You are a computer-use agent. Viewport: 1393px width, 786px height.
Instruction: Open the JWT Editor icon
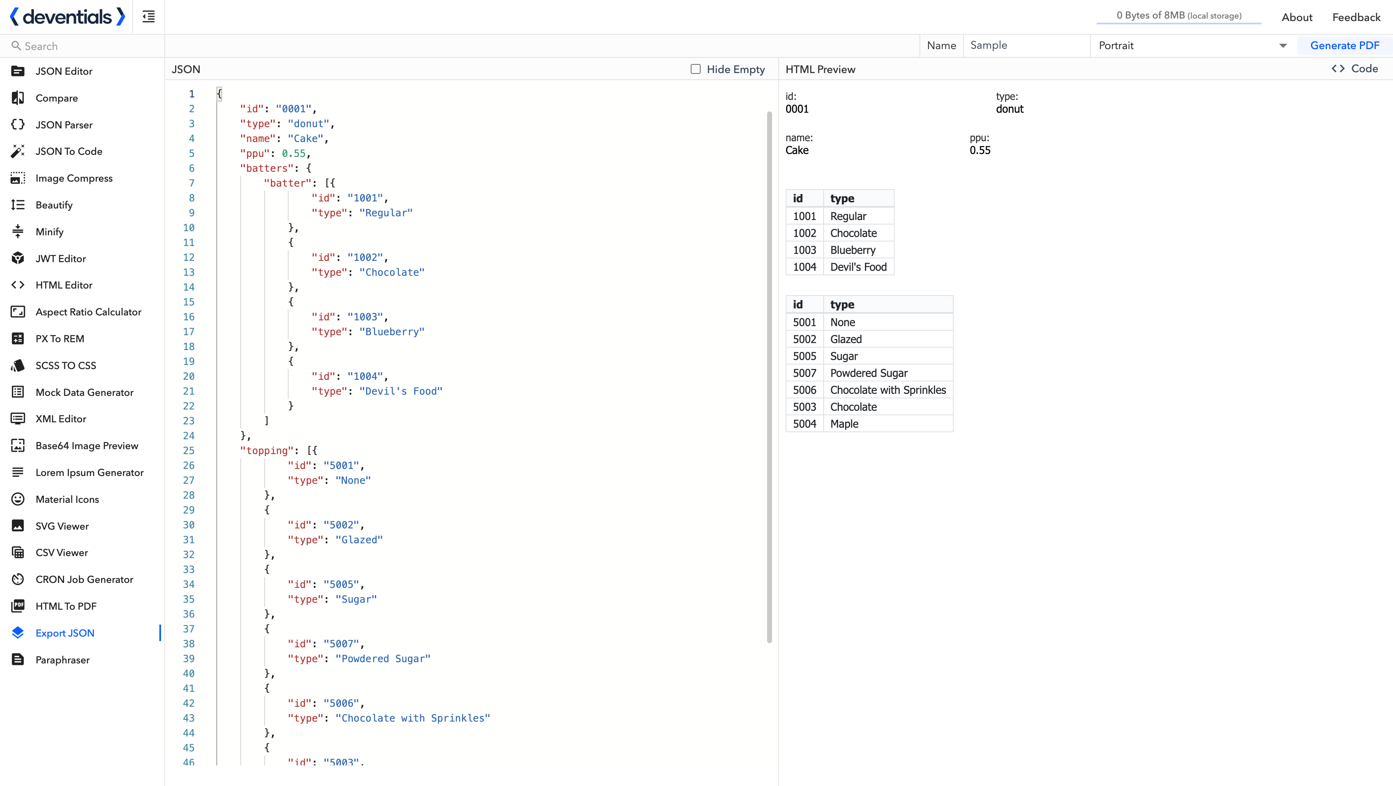coord(18,258)
